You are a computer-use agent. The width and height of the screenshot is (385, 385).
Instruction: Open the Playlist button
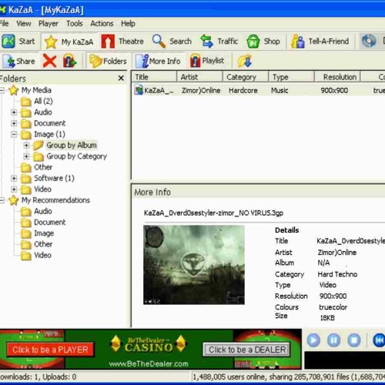[x=207, y=61]
